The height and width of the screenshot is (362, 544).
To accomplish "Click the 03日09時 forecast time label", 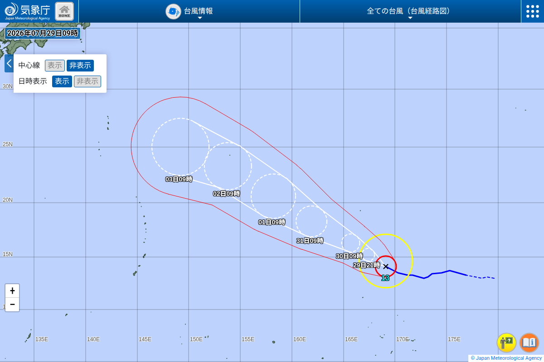I will point(179,179).
